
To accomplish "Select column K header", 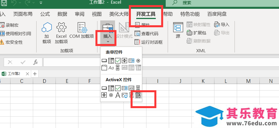I will pos(203,81).
